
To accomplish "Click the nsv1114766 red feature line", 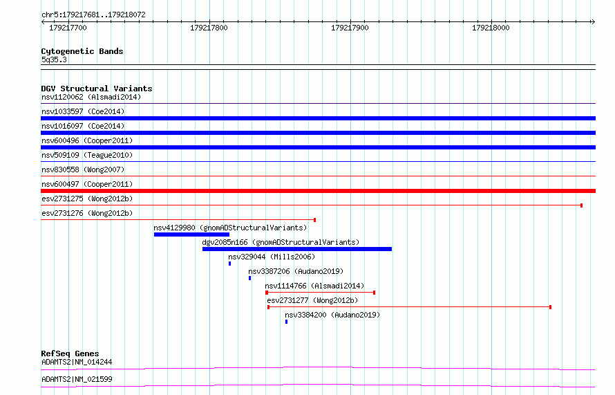I will (x=321, y=293).
